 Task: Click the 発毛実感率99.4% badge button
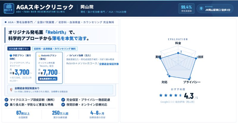click(48, 79)
